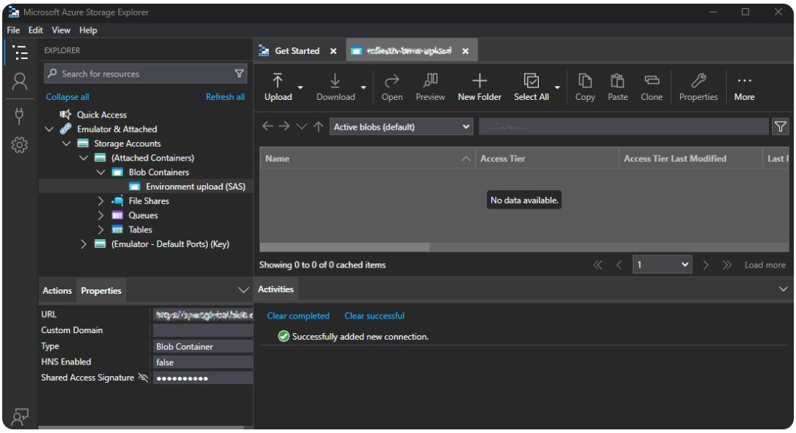The image size is (796, 433).
Task: Reveal the hidden Shared Access Signature
Action: point(143,378)
